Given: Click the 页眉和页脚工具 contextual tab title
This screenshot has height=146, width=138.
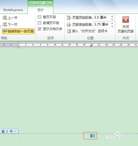Looking at the screenshot, I should point(40,3).
